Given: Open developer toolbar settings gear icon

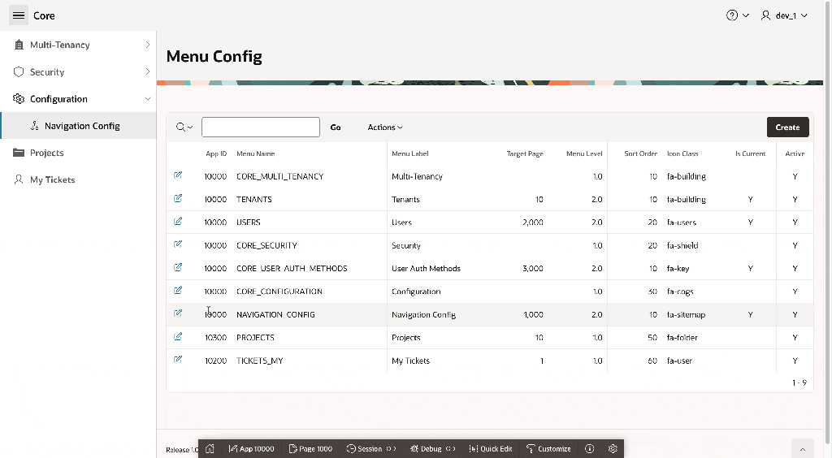Looking at the screenshot, I should [x=613, y=448].
